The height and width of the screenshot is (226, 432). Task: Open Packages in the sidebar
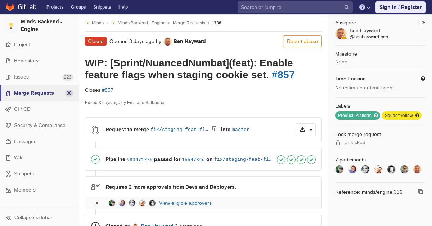40,141
